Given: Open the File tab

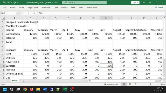Looking at the screenshot, I should coord(4,7).
